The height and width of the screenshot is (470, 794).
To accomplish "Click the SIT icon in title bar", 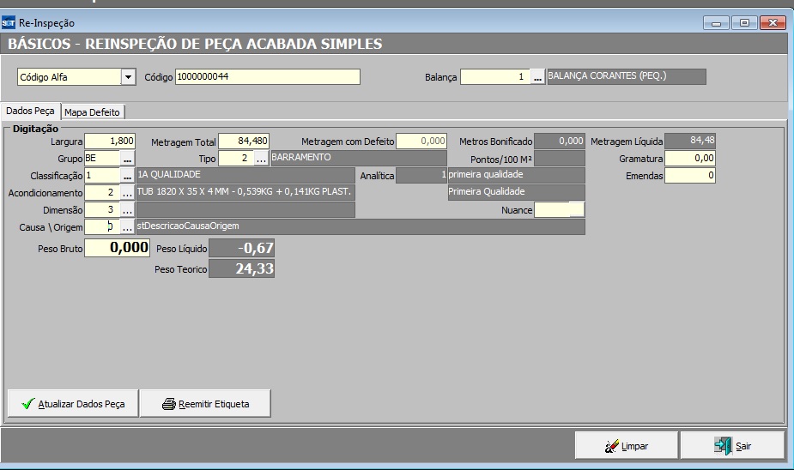I will coord(9,23).
